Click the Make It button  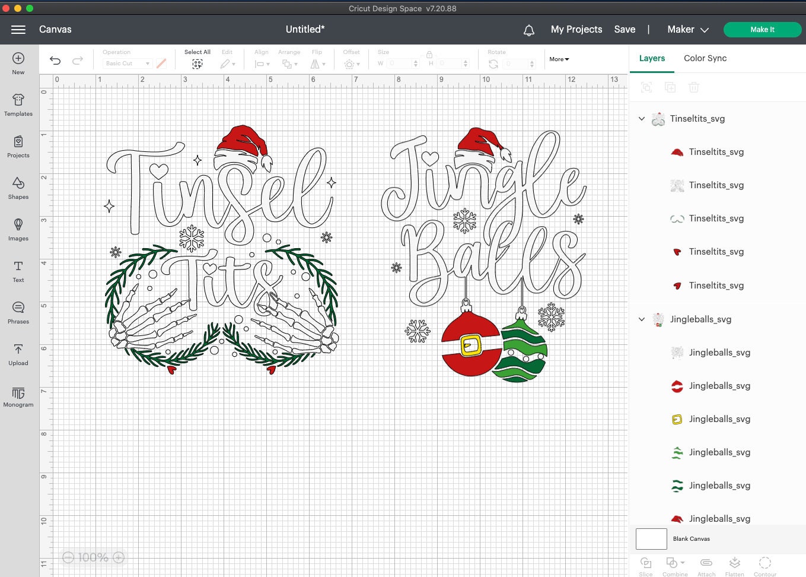coord(762,29)
